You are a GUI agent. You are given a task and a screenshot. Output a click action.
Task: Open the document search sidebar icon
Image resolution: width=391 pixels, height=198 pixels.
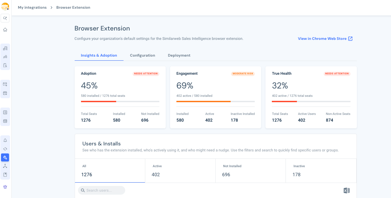tap(5, 65)
